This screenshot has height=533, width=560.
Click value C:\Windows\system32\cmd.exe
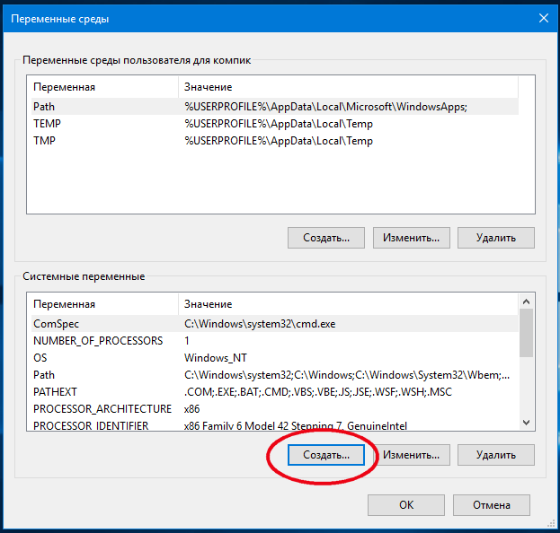pos(260,324)
